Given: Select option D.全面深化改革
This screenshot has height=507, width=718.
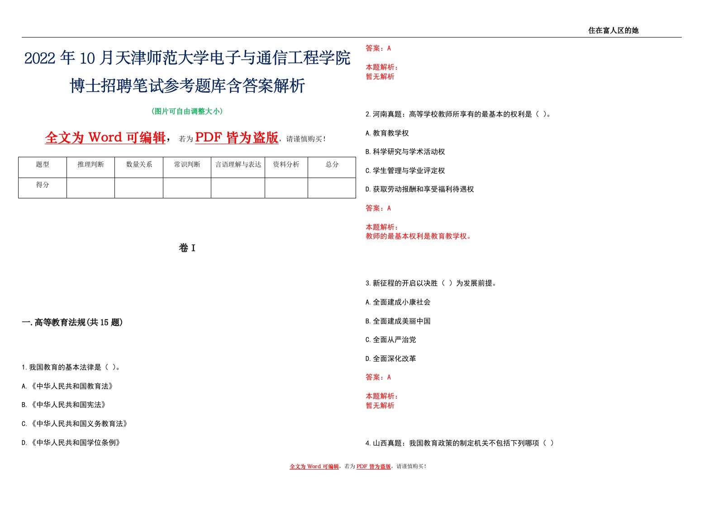Looking at the screenshot, I should 391,358.
